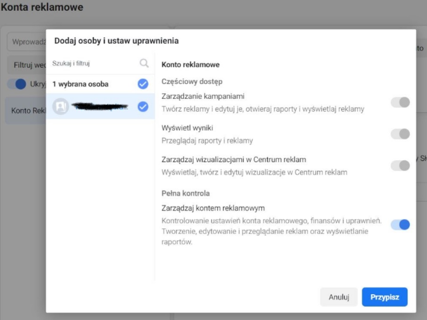The width and height of the screenshot is (427, 320).
Task: Turn on the 'Wyświetl wyniki' switch
Action: pyautogui.click(x=400, y=134)
